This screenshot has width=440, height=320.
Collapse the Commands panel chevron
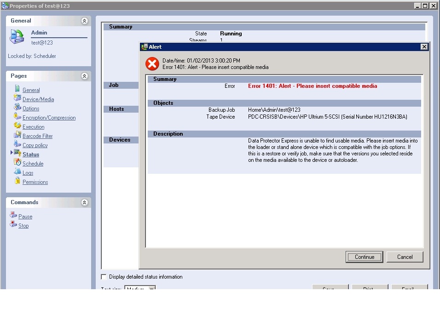(x=85, y=202)
